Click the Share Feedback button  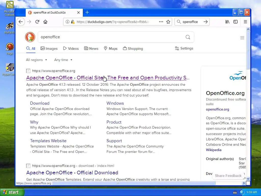[x=228, y=176]
